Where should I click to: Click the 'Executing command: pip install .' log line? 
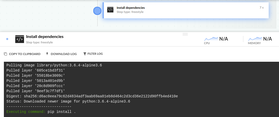click(x=41, y=112)
